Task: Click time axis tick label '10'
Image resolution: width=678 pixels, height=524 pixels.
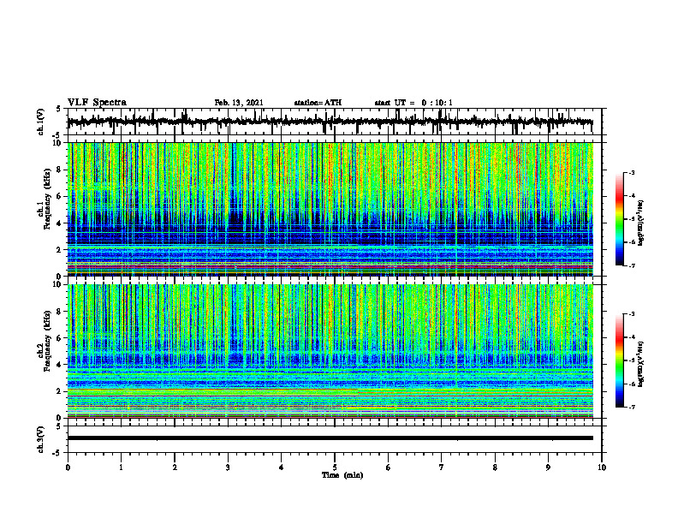Action: (602, 467)
